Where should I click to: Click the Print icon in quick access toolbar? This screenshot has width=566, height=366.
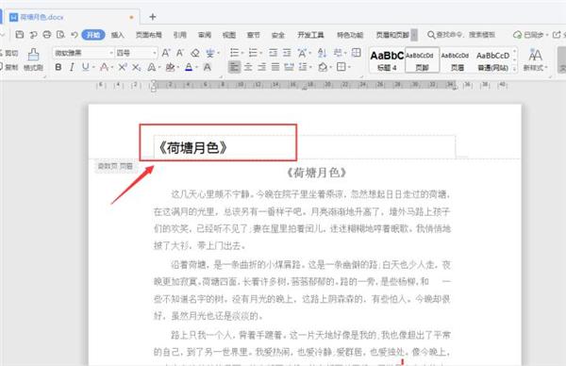(47, 35)
